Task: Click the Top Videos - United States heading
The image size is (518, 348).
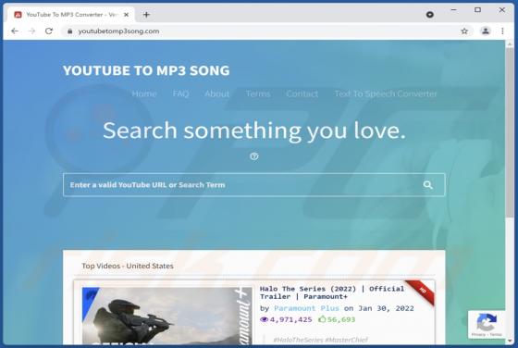Action: pos(128,266)
